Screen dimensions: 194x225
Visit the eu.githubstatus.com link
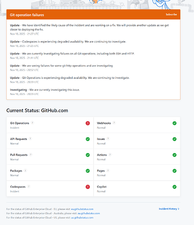[82, 209]
